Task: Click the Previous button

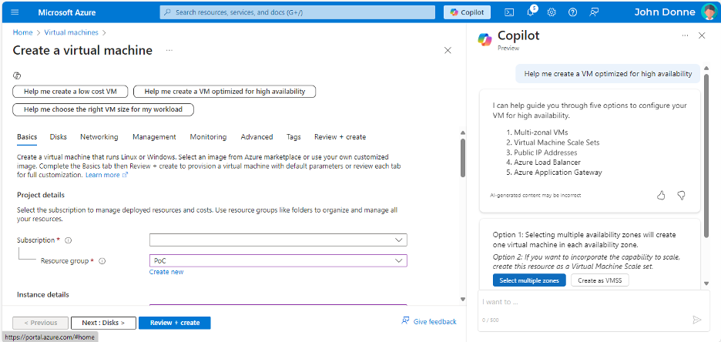Action: pos(41,323)
